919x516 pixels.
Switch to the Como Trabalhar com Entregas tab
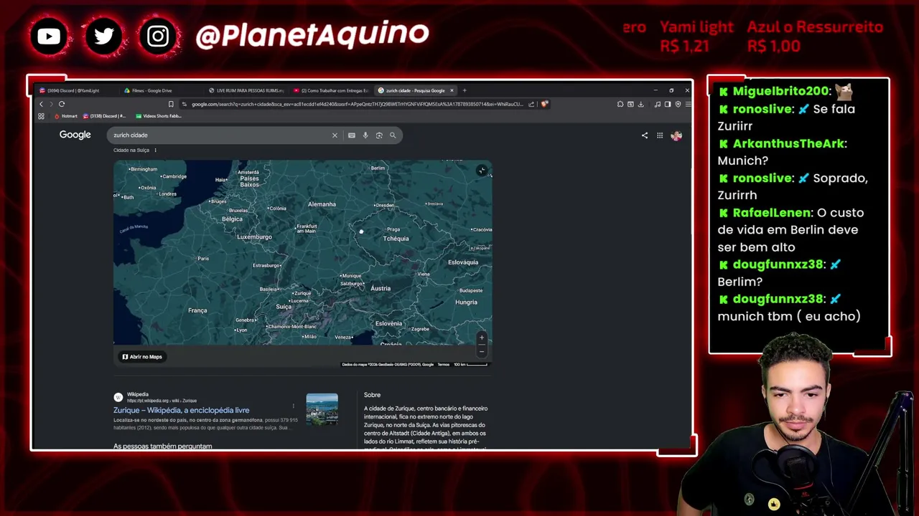(x=331, y=90)
